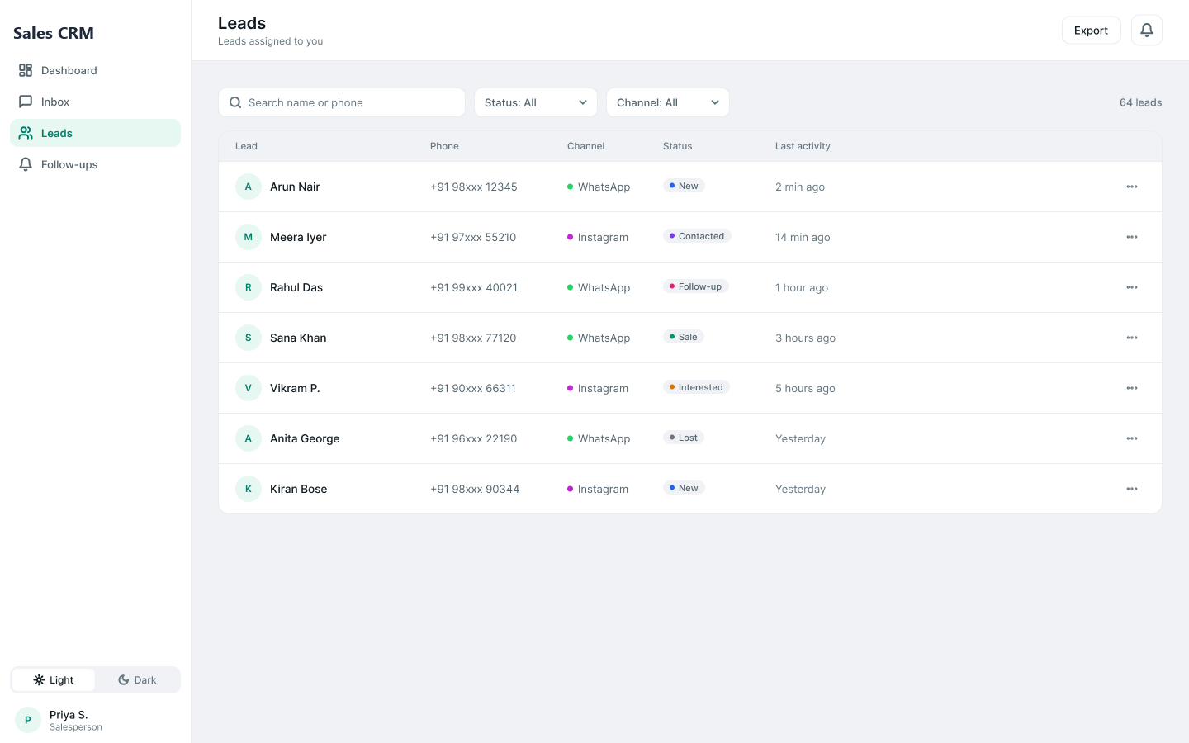The width and height of the screenshot is (1189, 743).
Task: Click phone number +91 98xxx 90344
Action: (475, 489)
